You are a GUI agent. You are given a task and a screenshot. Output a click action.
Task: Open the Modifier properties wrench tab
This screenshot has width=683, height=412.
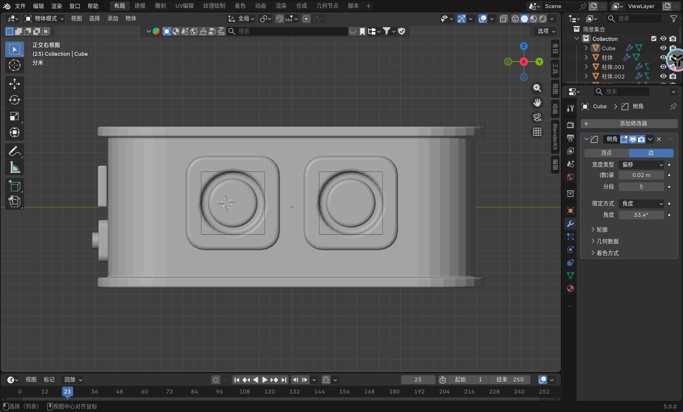point(570,224)
